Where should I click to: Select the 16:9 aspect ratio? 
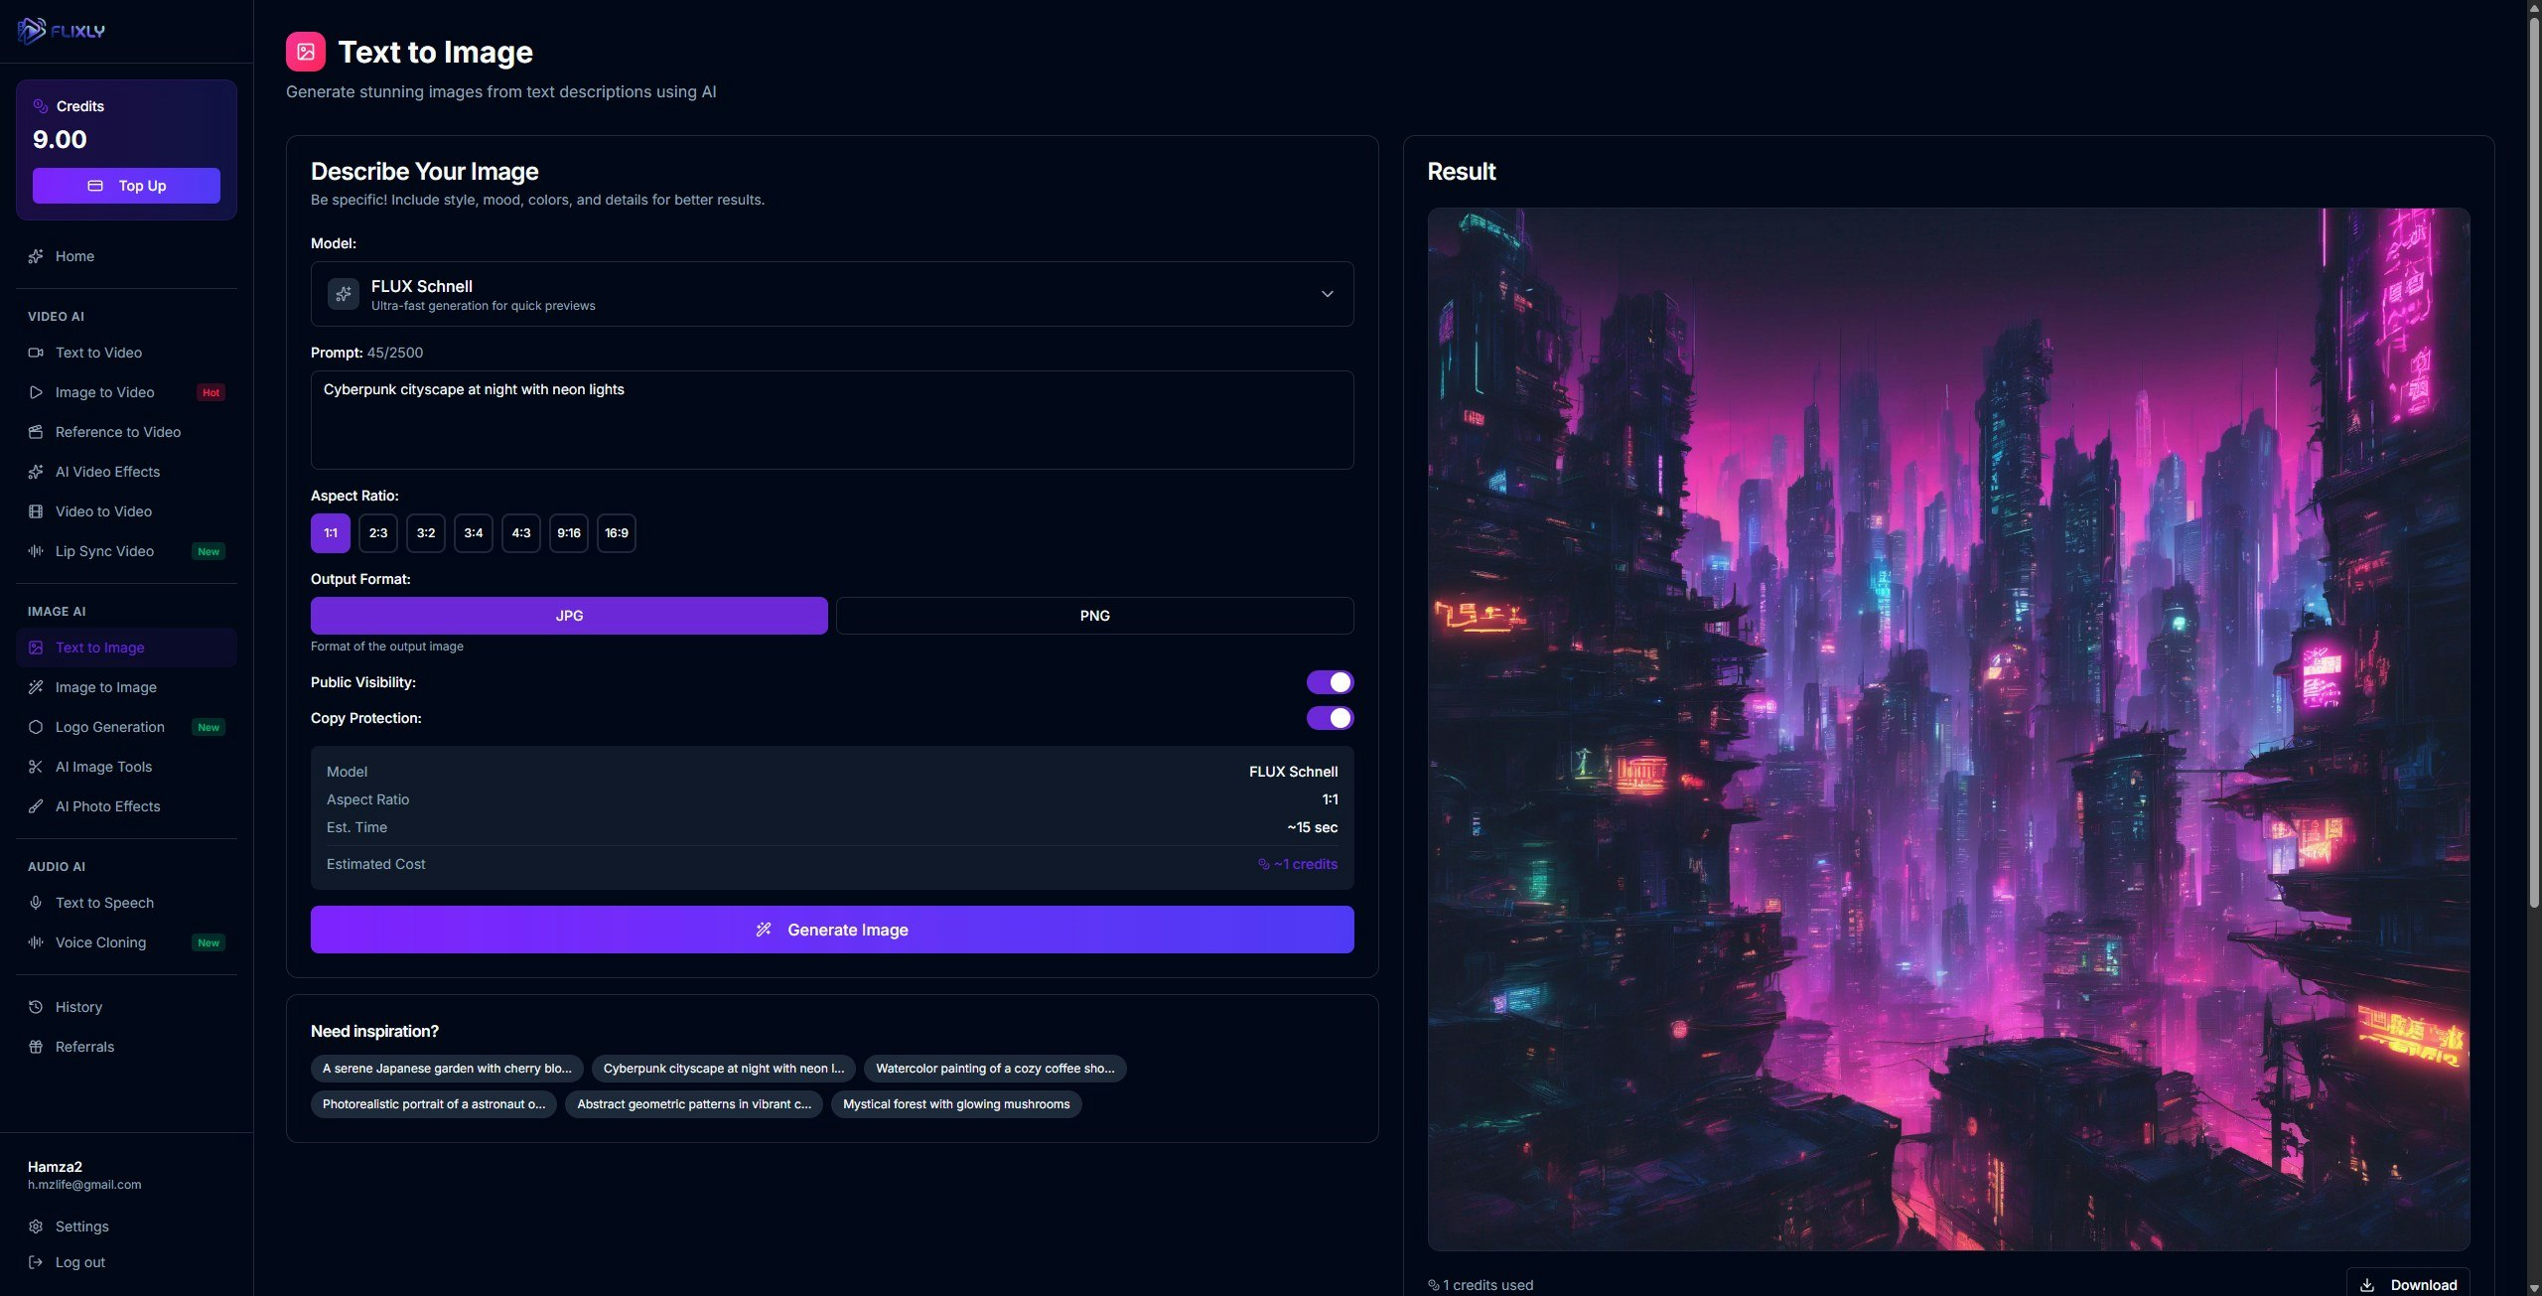click(x=616, y=532)
